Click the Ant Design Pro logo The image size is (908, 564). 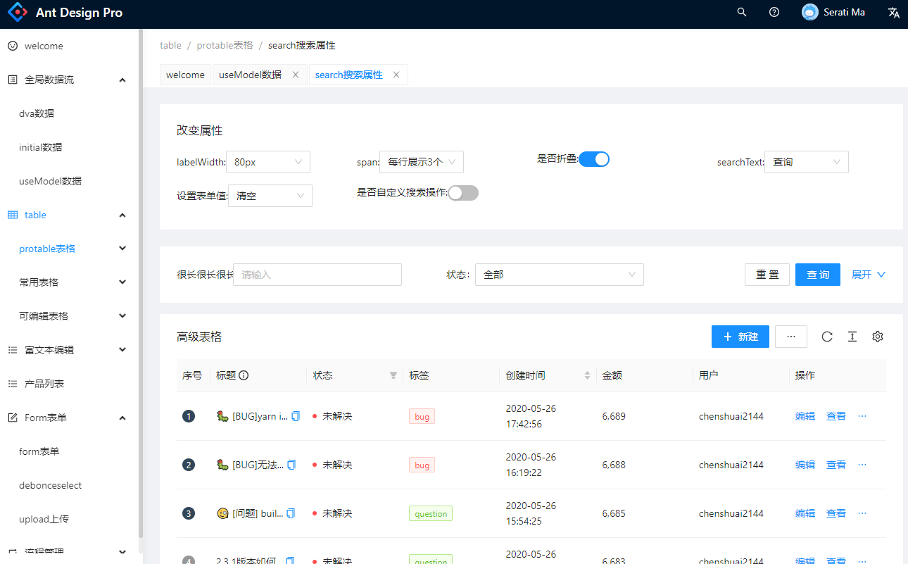(18, 13)
